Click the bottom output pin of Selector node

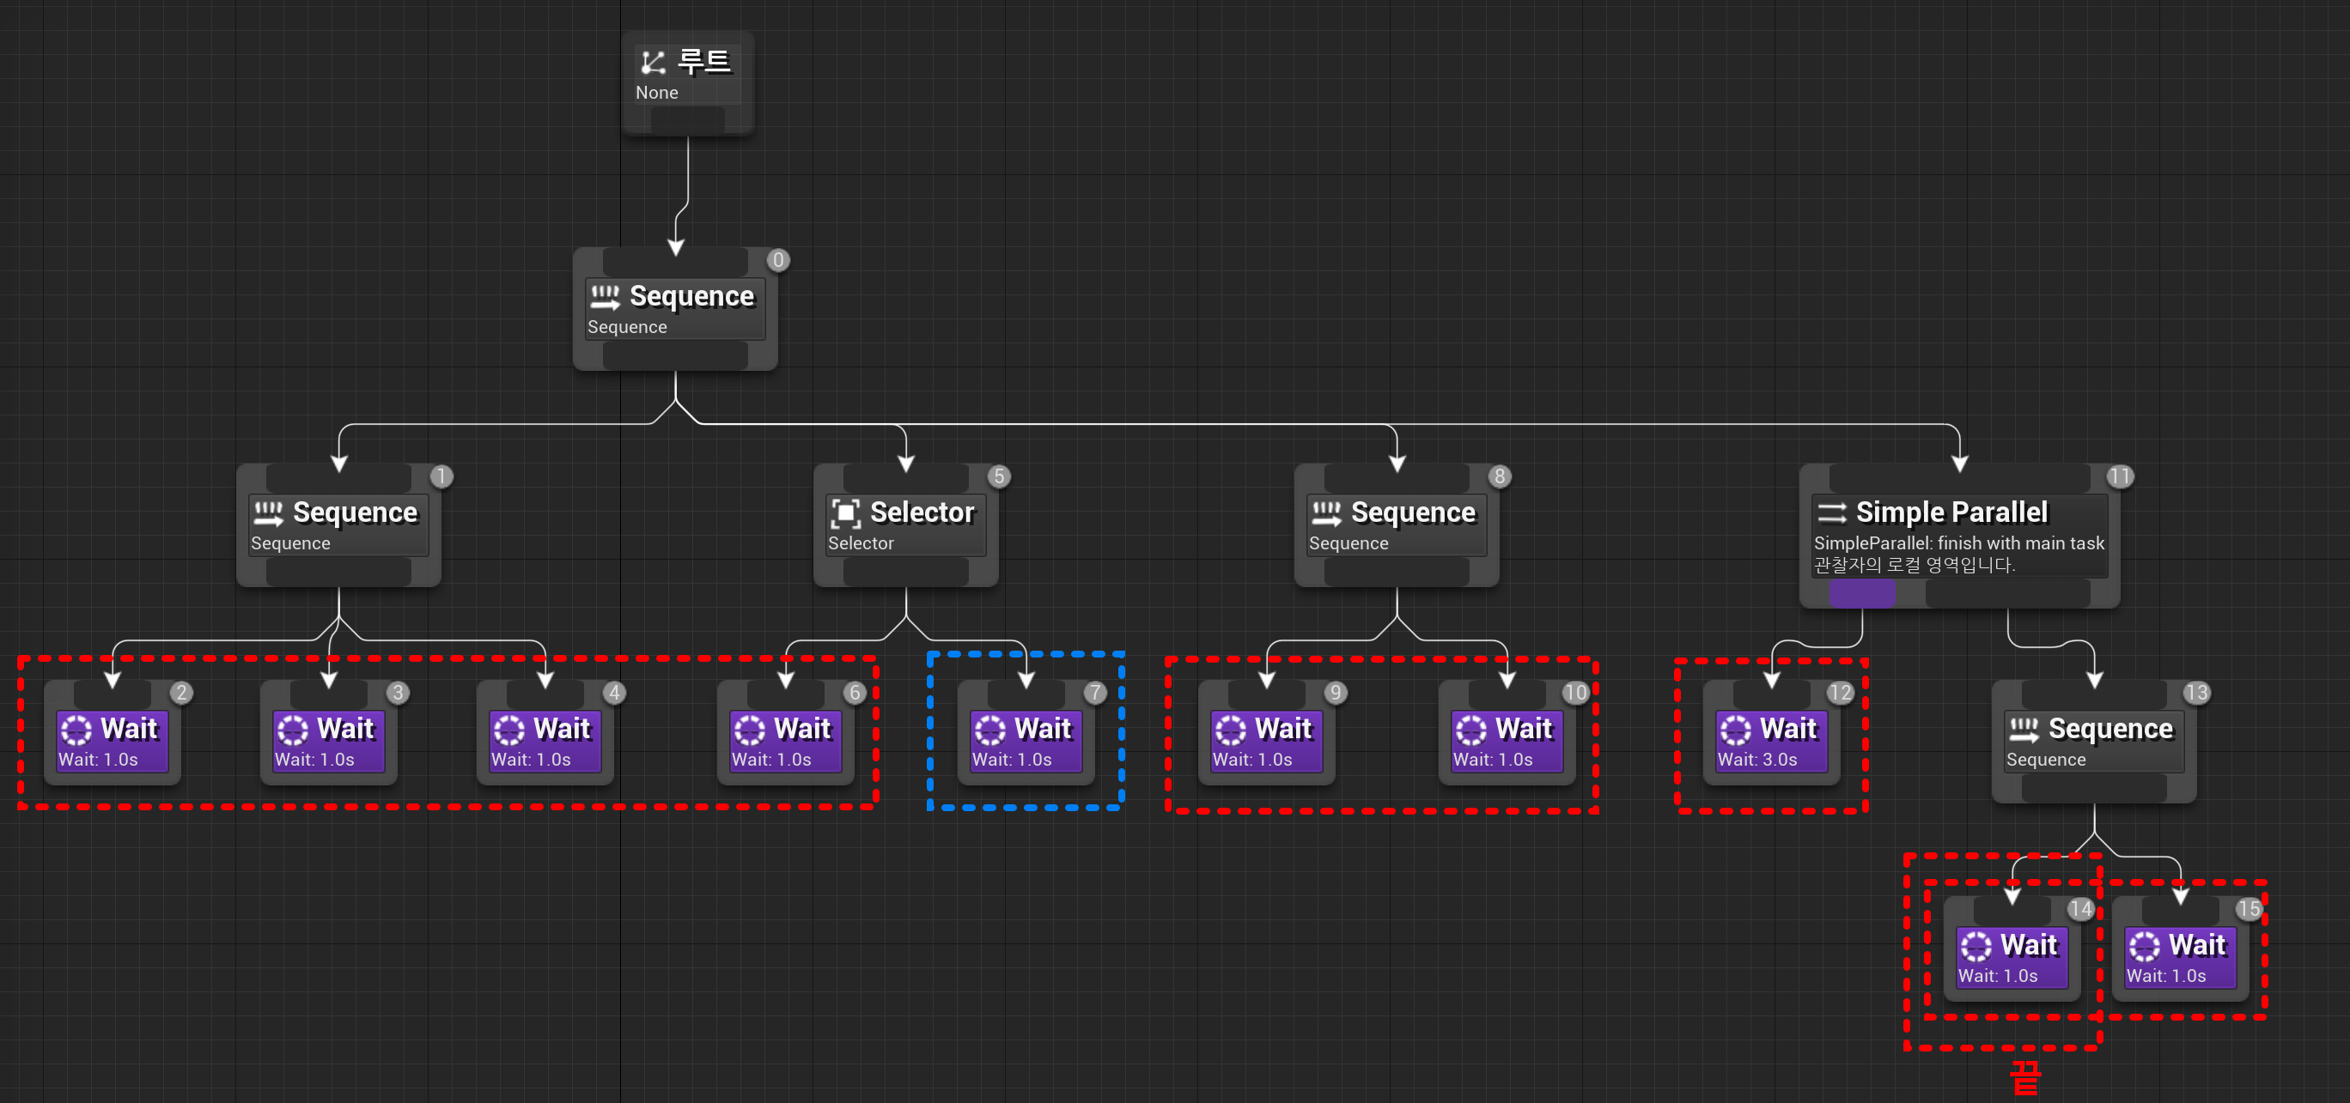click(x=905, y=572)
